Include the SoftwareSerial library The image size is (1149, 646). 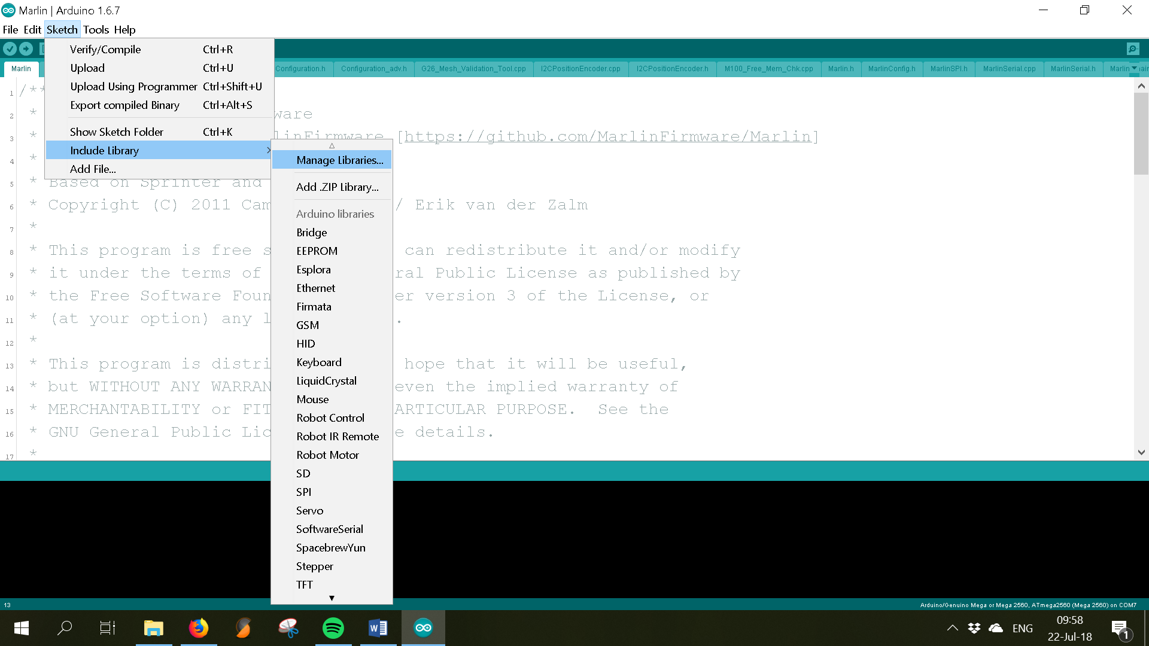coord(332,529)
